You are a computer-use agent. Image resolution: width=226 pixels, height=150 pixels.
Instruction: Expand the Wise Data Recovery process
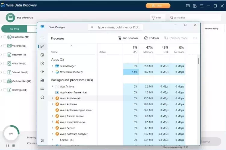[x=52, y=72]
